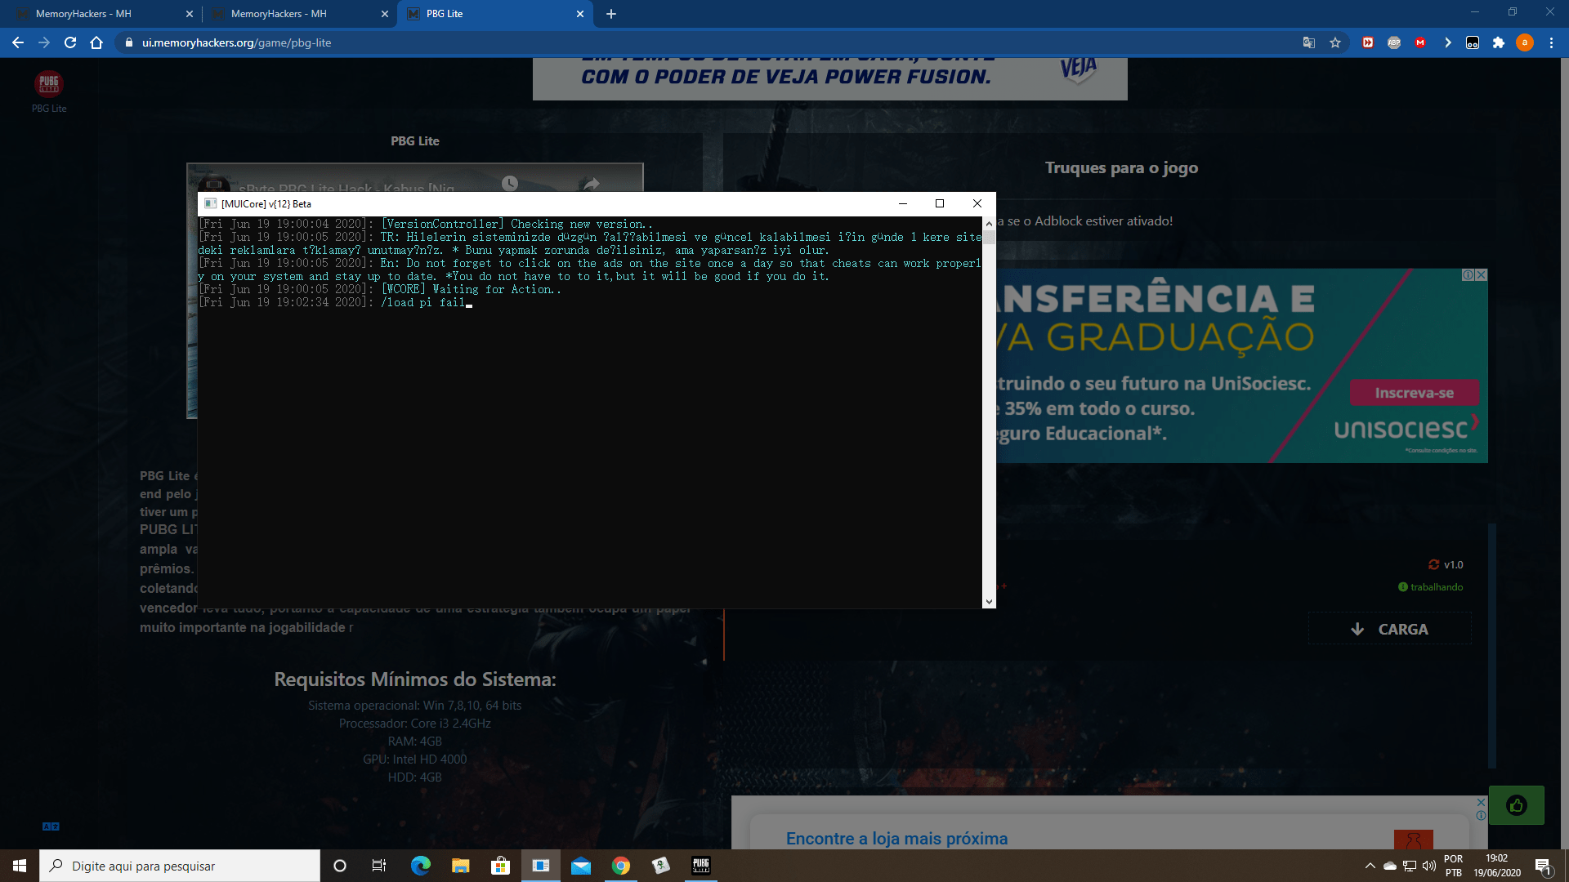Click the Inscreva-se button in the ad

click(x=1414, y=393)
